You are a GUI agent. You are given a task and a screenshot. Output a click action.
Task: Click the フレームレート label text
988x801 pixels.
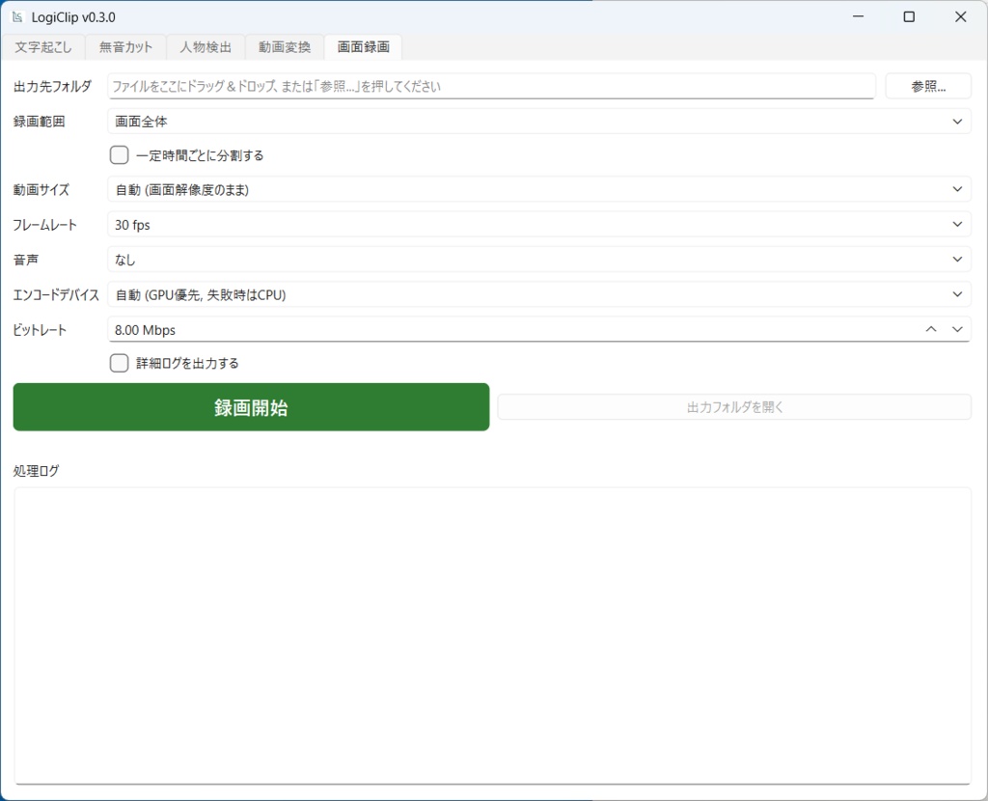44,224
